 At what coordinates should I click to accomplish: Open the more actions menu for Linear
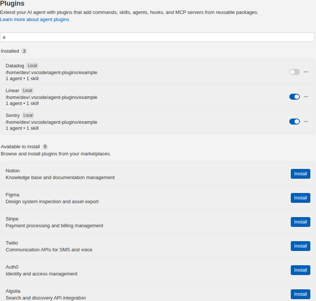[306, 97]
